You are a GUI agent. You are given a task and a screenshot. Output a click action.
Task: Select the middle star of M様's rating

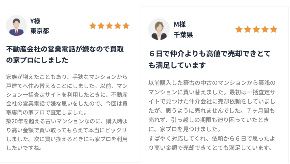coord(256,29)
